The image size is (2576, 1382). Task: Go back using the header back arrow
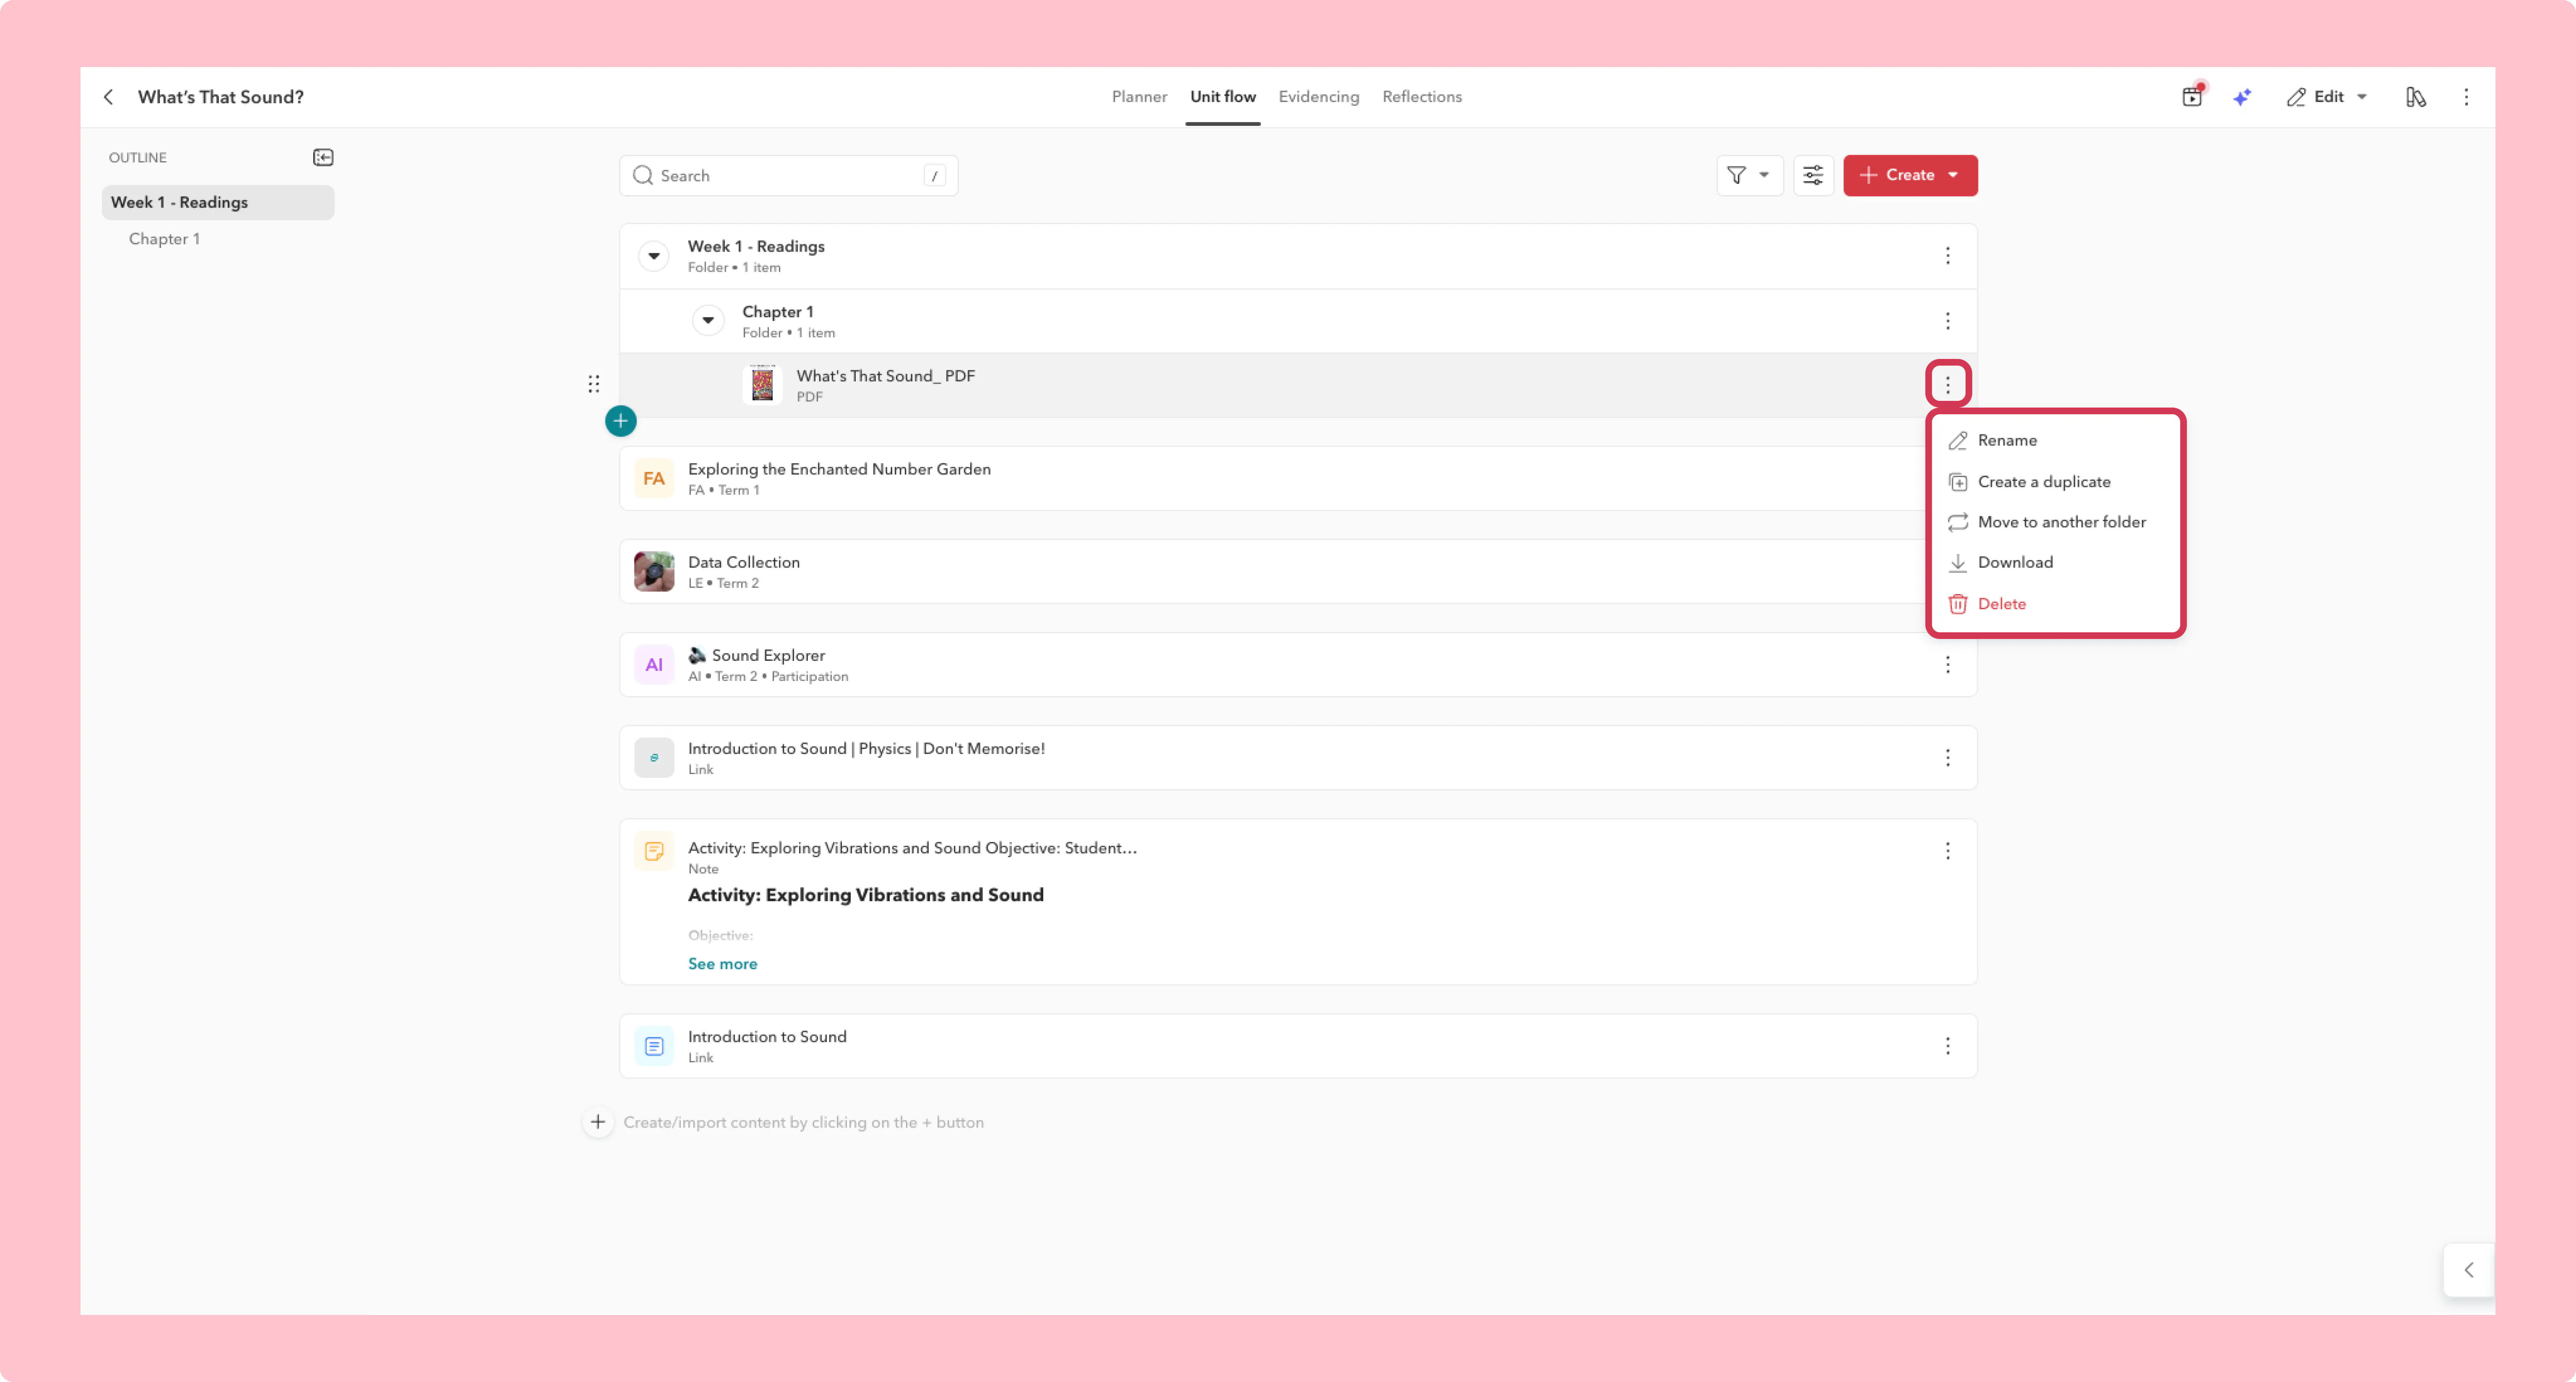click(x=108, y=97)
